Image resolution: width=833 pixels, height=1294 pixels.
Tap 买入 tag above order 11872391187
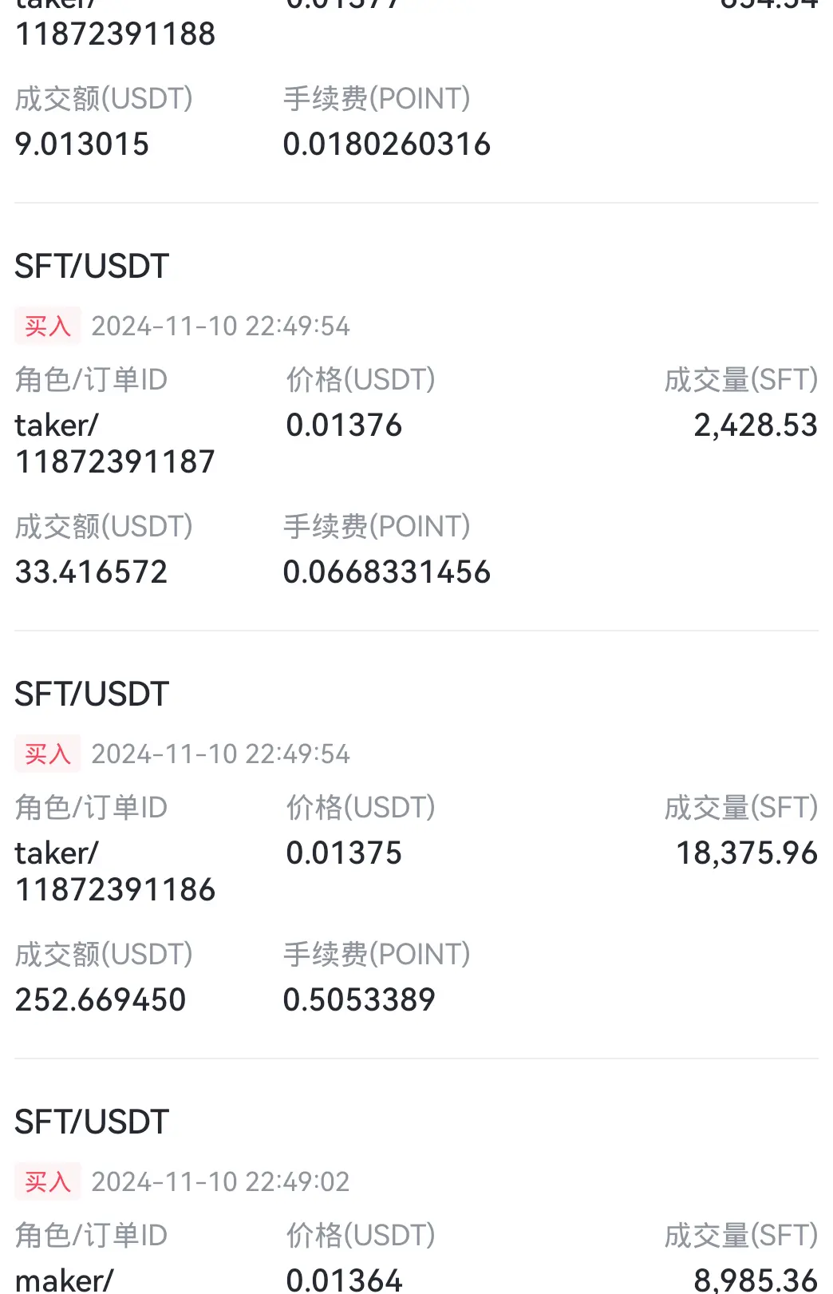tap(48, 326)
